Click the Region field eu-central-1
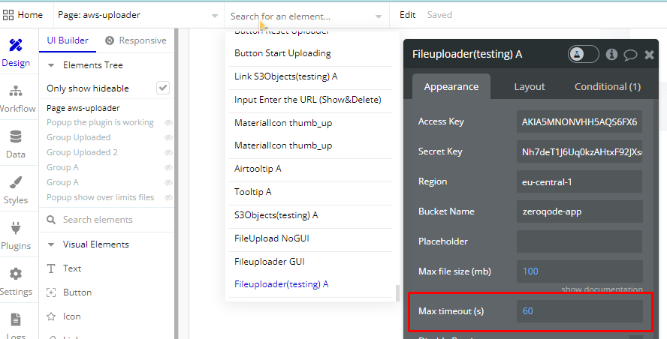The width and height of the screenshot is (667, 339). 579,181
